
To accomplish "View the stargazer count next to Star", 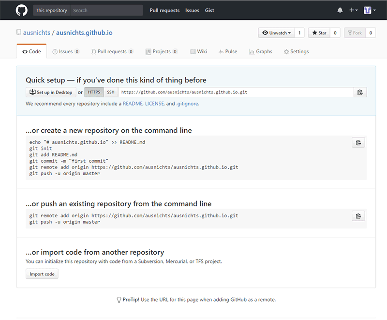I will pos(335,33).
